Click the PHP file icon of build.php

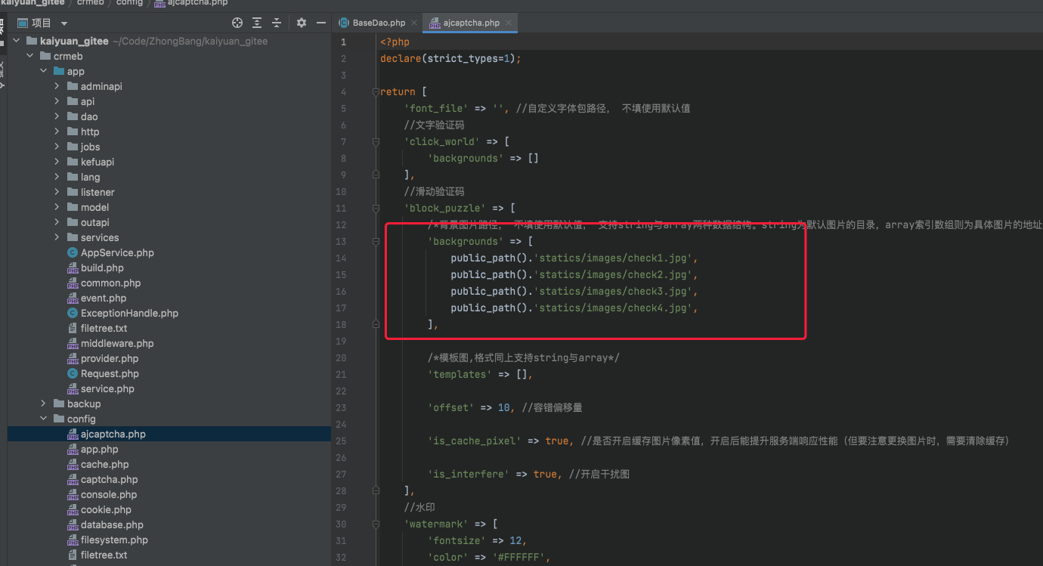73,268
